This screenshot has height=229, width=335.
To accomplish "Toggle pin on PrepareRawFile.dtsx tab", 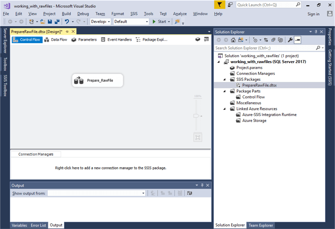I will [x=67, y=32].
